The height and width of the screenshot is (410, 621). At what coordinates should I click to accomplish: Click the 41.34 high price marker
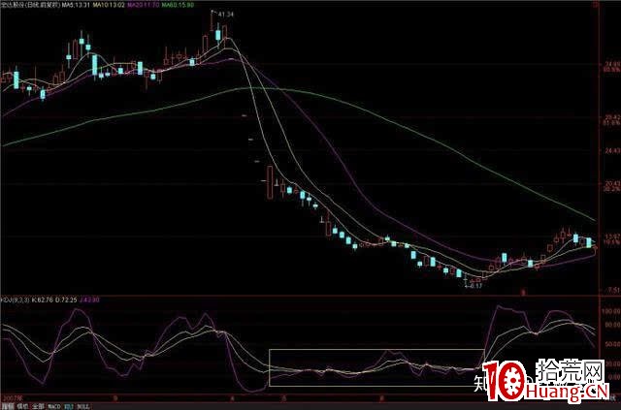tap(226, 15)
